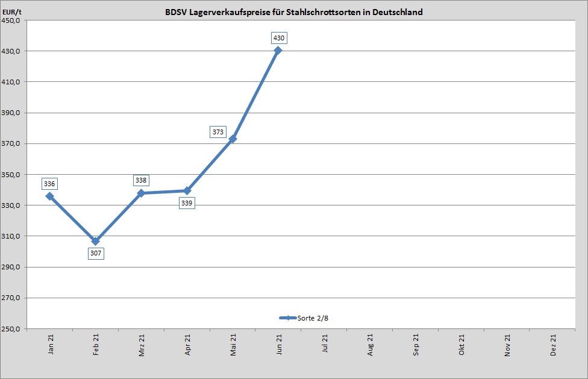Screen dimensions: 588x379
Task: Select the diamond marker at February's low point
Action: pos(95,241)
